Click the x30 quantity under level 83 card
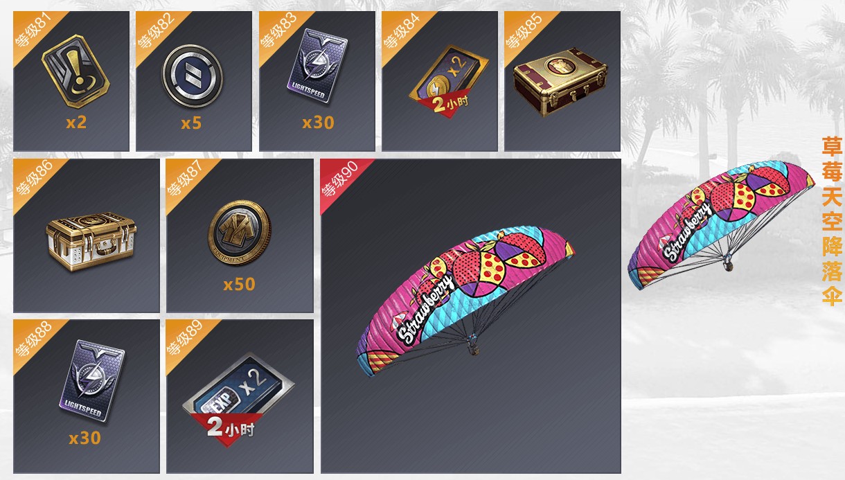Screen dimensions: 845x480 click(x=318, y=123)
